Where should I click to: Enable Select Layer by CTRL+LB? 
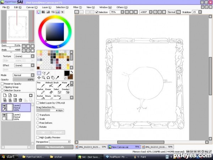click(38, 103)
